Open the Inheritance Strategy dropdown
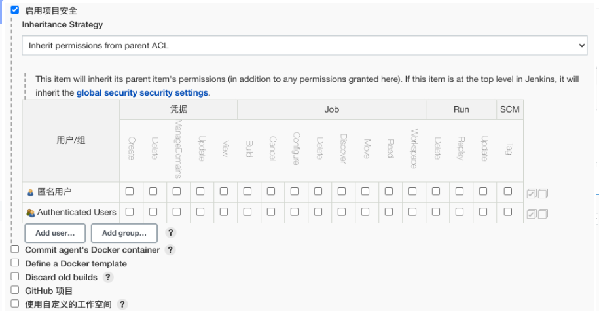Viewport: 599px width, 311px height. coord(304,46)
